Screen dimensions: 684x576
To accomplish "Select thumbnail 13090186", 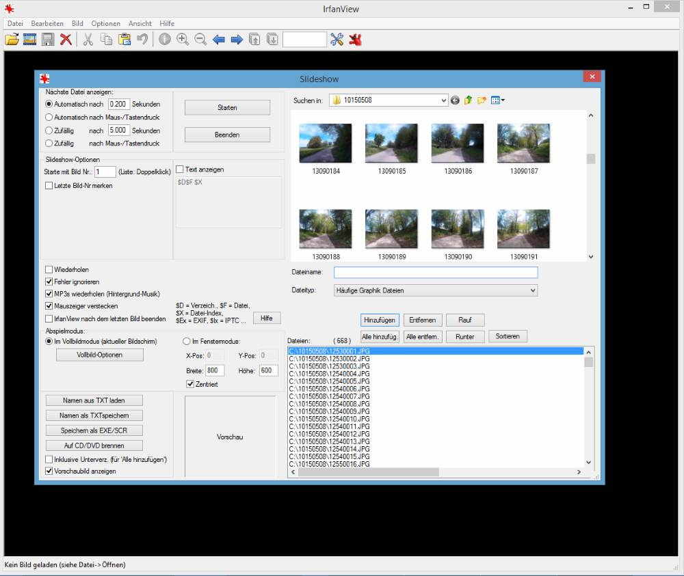I will coord(458,143).
